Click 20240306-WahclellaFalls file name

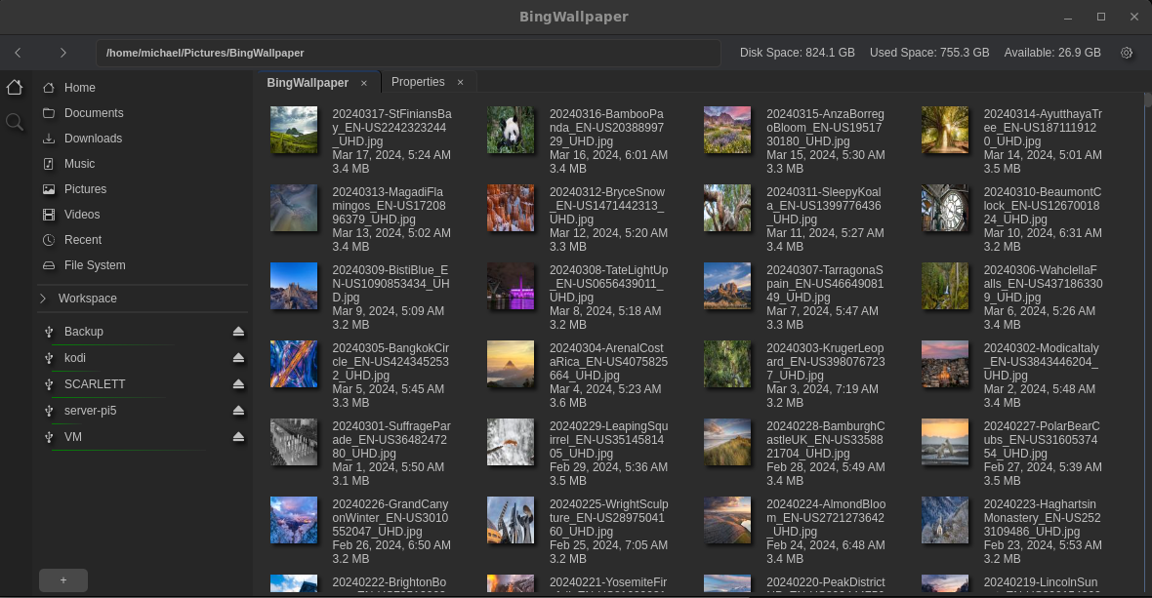click(x=1044, y=284)
